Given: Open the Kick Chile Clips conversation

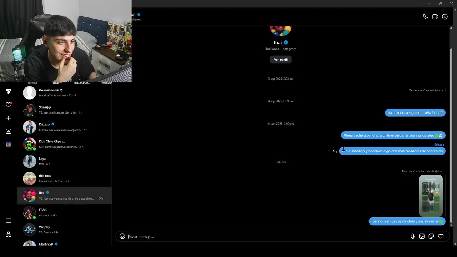Looking at the screenshot, I should point(64,144).
